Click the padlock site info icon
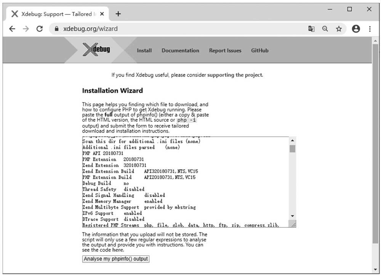Viewport: 381px width, 275px height. 57,29
